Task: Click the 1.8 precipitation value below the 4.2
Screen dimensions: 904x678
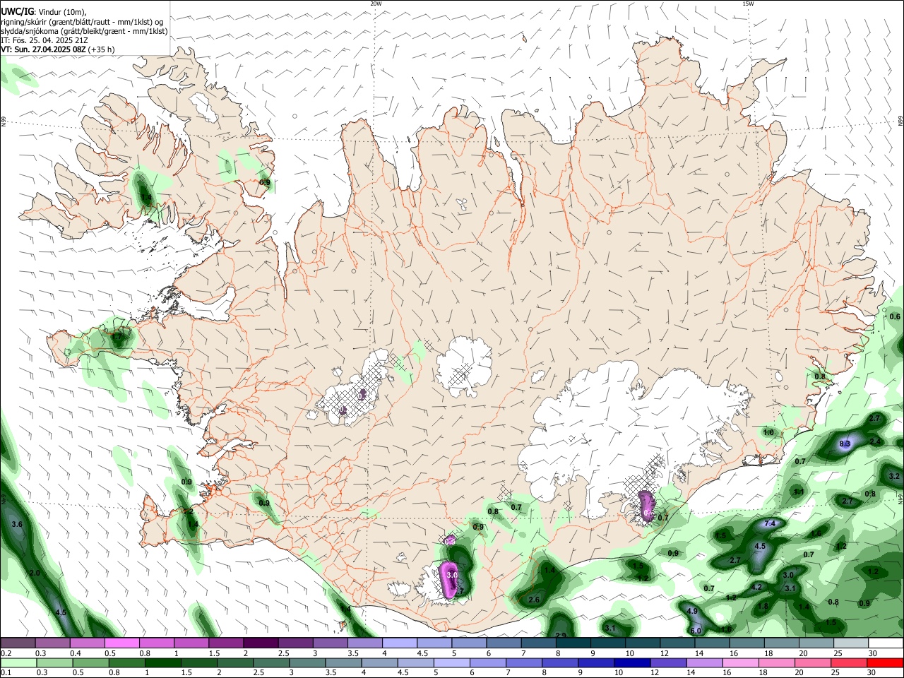Action: [x=763, y=606]
